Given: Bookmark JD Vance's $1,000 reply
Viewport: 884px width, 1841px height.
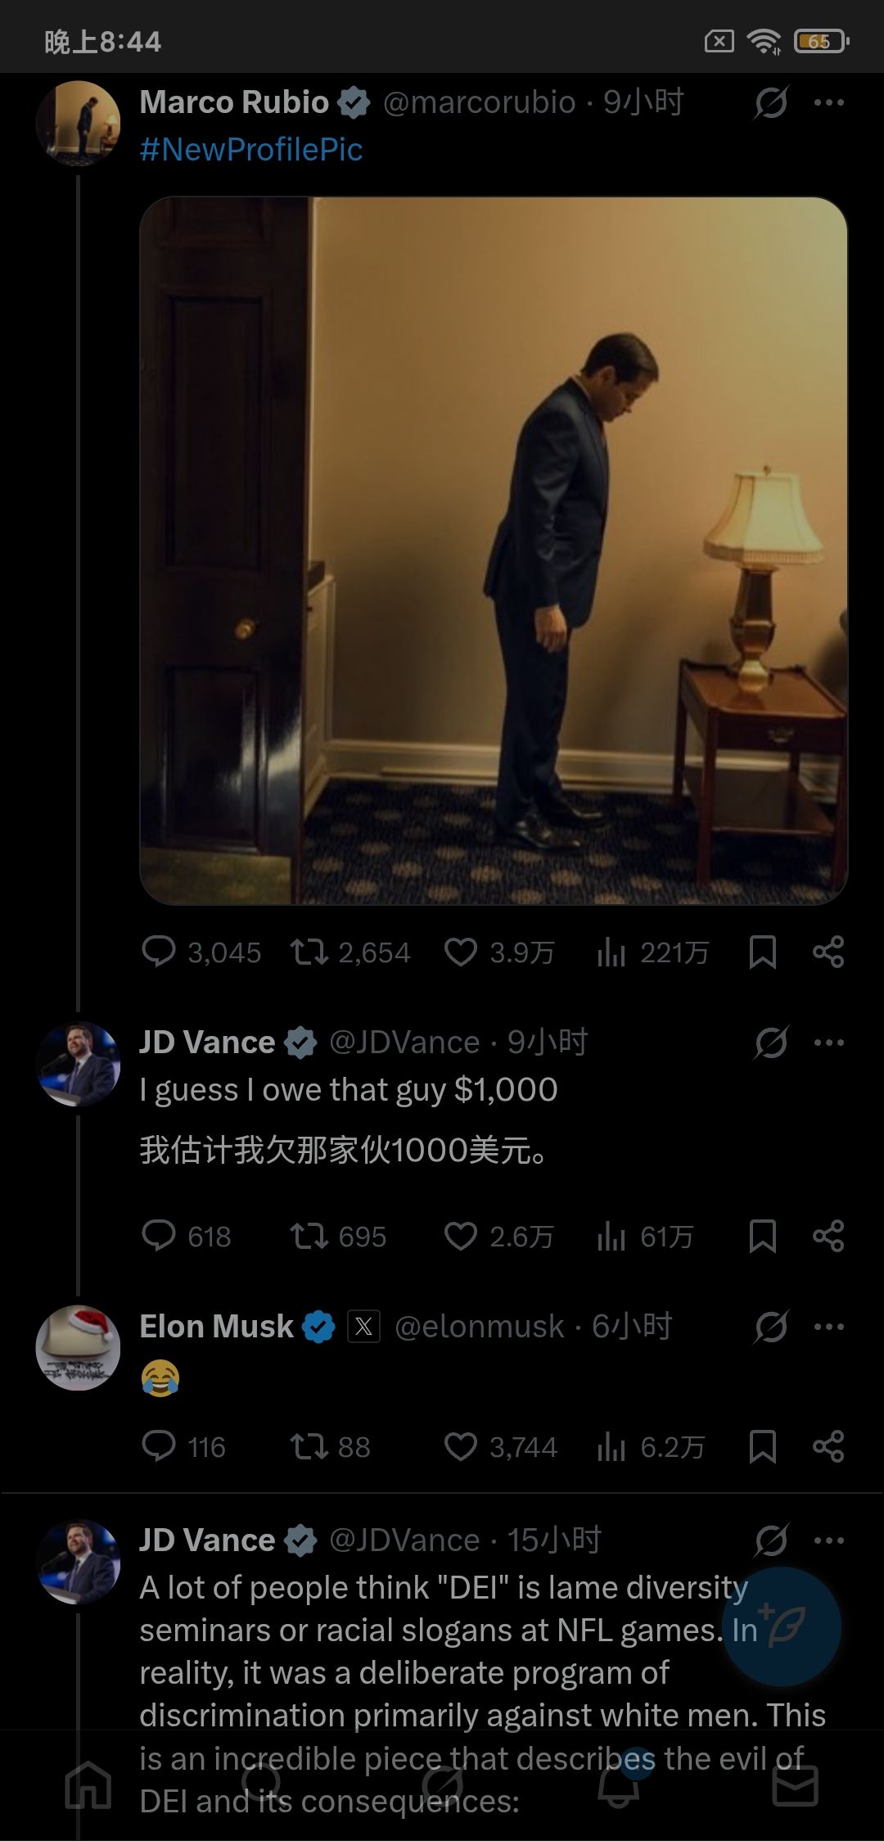Looking at the screenshot, I should coord(763,1237).
